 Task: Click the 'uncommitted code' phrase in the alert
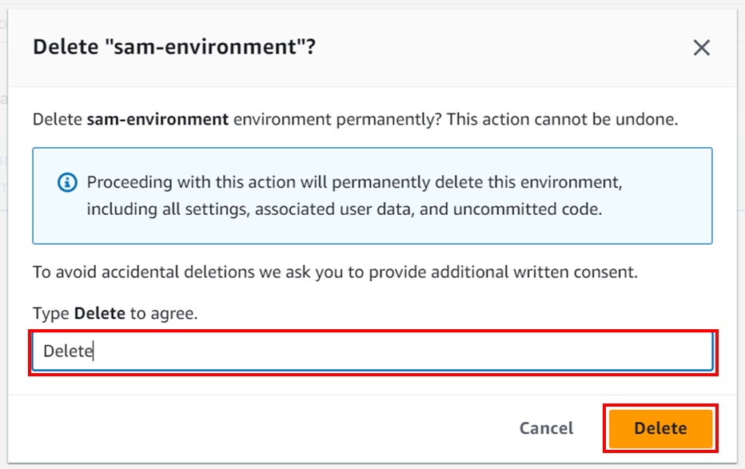point(528,209)
